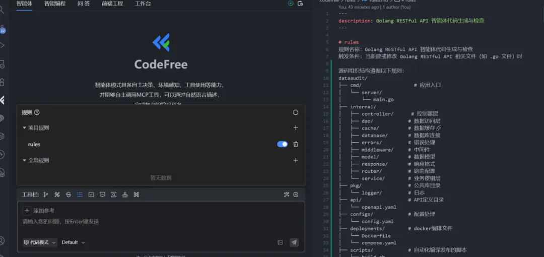544x257 pixels.
Task: Click the dataaudit/ line in editor
Action: [x=353, y=78]
